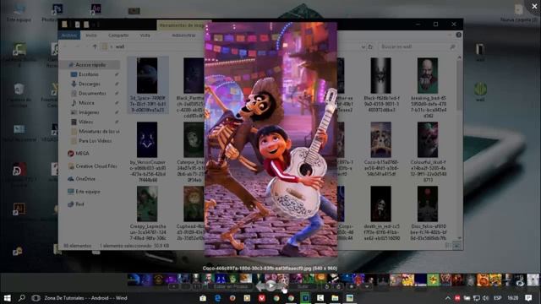Open the Archivo tab in File Explorer
Viewport: 541px width, 304px height.
click(69, 35)
